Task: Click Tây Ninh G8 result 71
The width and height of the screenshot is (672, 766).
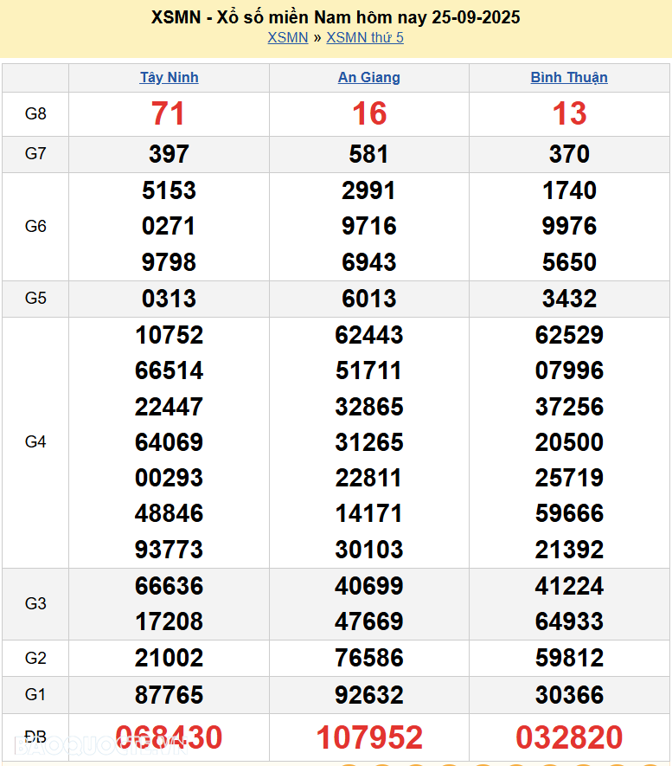Action: click(x=169, y=113)
